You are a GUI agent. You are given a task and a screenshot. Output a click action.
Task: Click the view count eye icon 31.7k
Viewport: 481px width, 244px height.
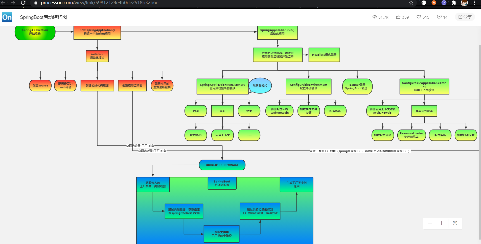coord(380,17)
